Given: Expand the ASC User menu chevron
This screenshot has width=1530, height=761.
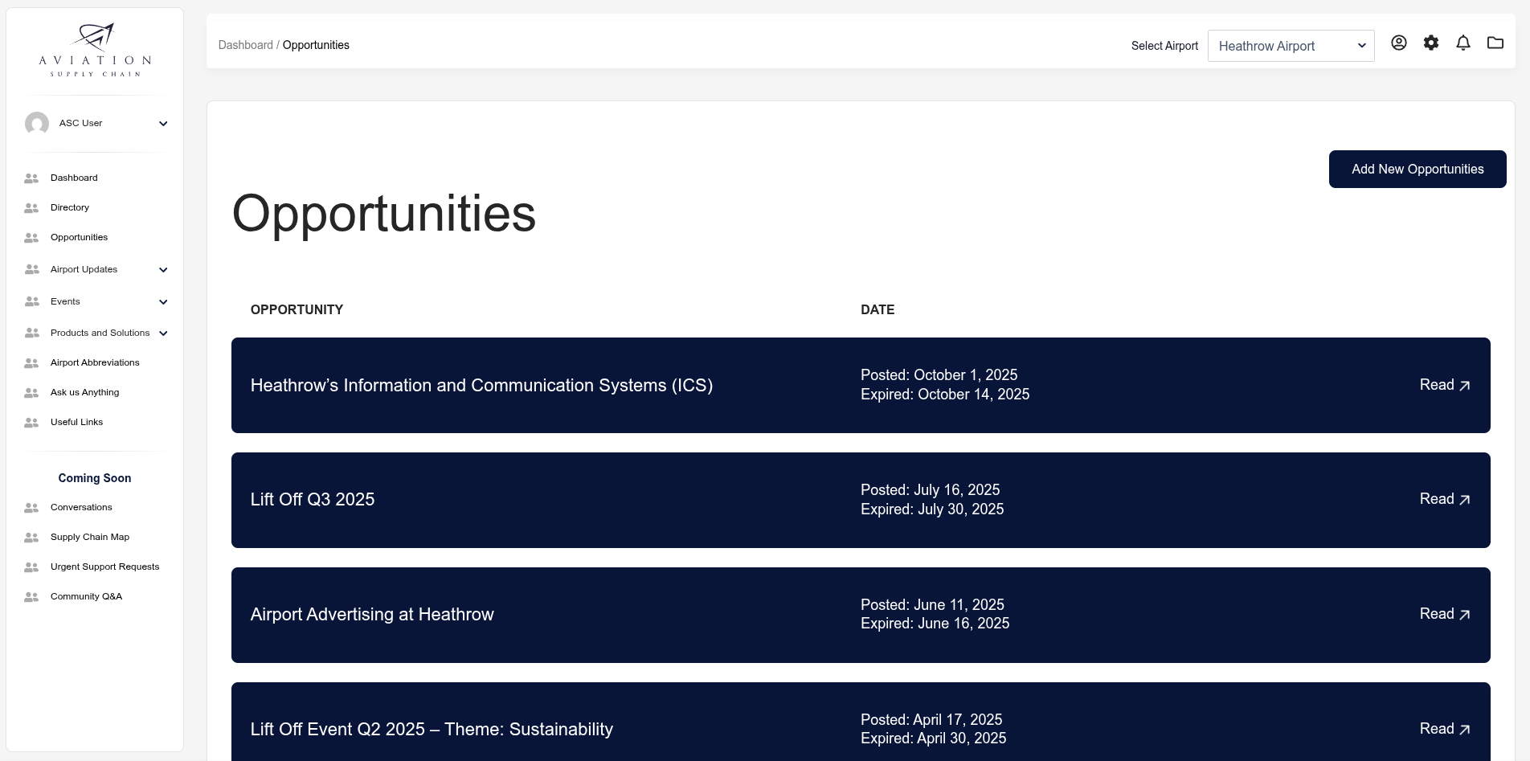Looking at the screenshot, I should pos(163,124).
